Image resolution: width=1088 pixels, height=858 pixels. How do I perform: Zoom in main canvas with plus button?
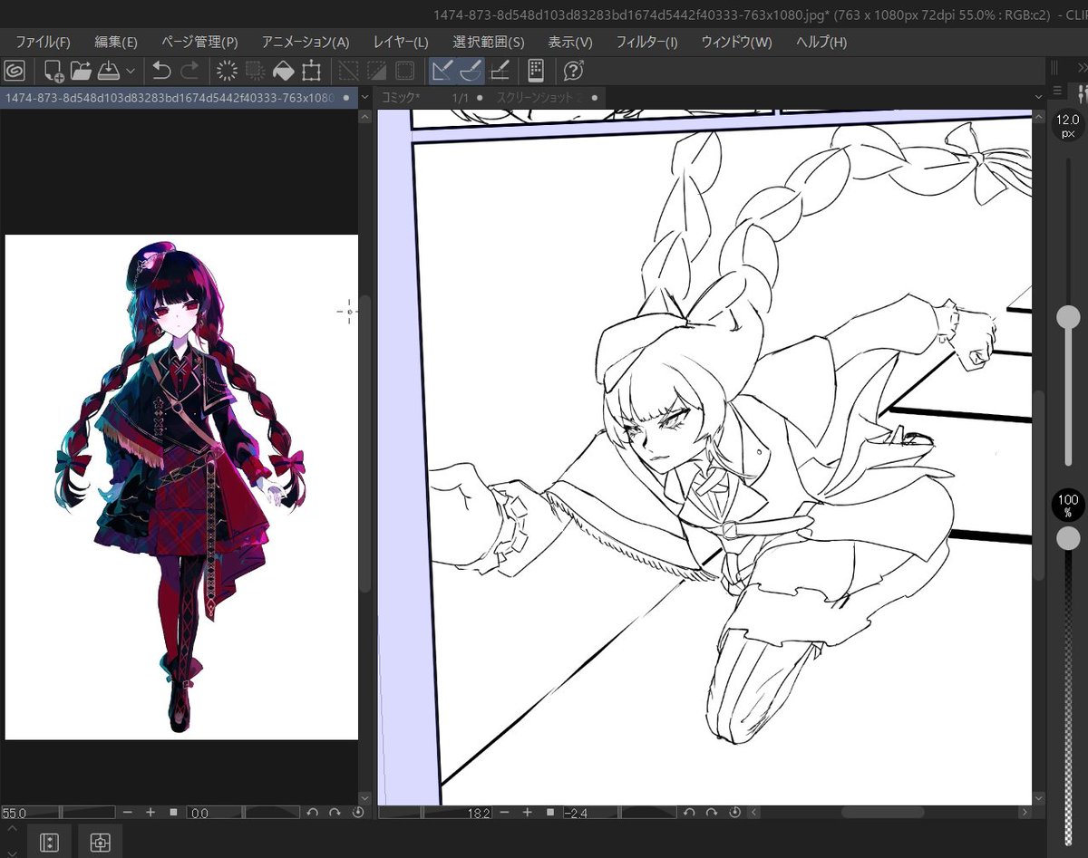click(528, 813)
